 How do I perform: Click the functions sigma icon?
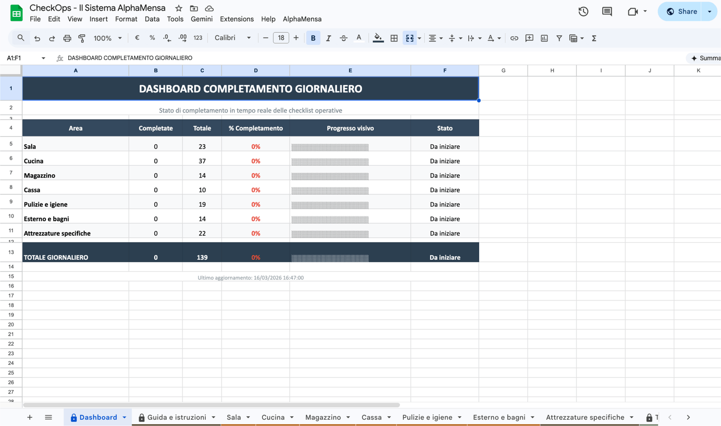tap(594, 38)
